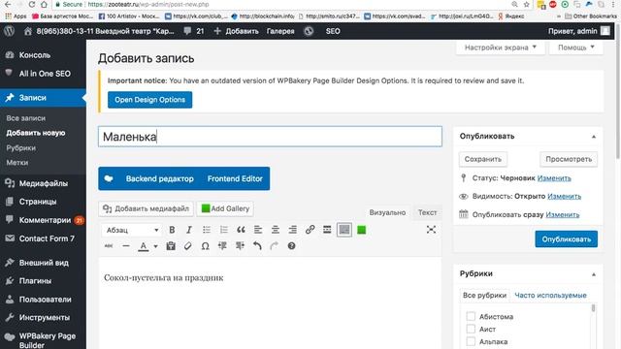
Task: Click the post title field
Action: [x=270, y=137]
